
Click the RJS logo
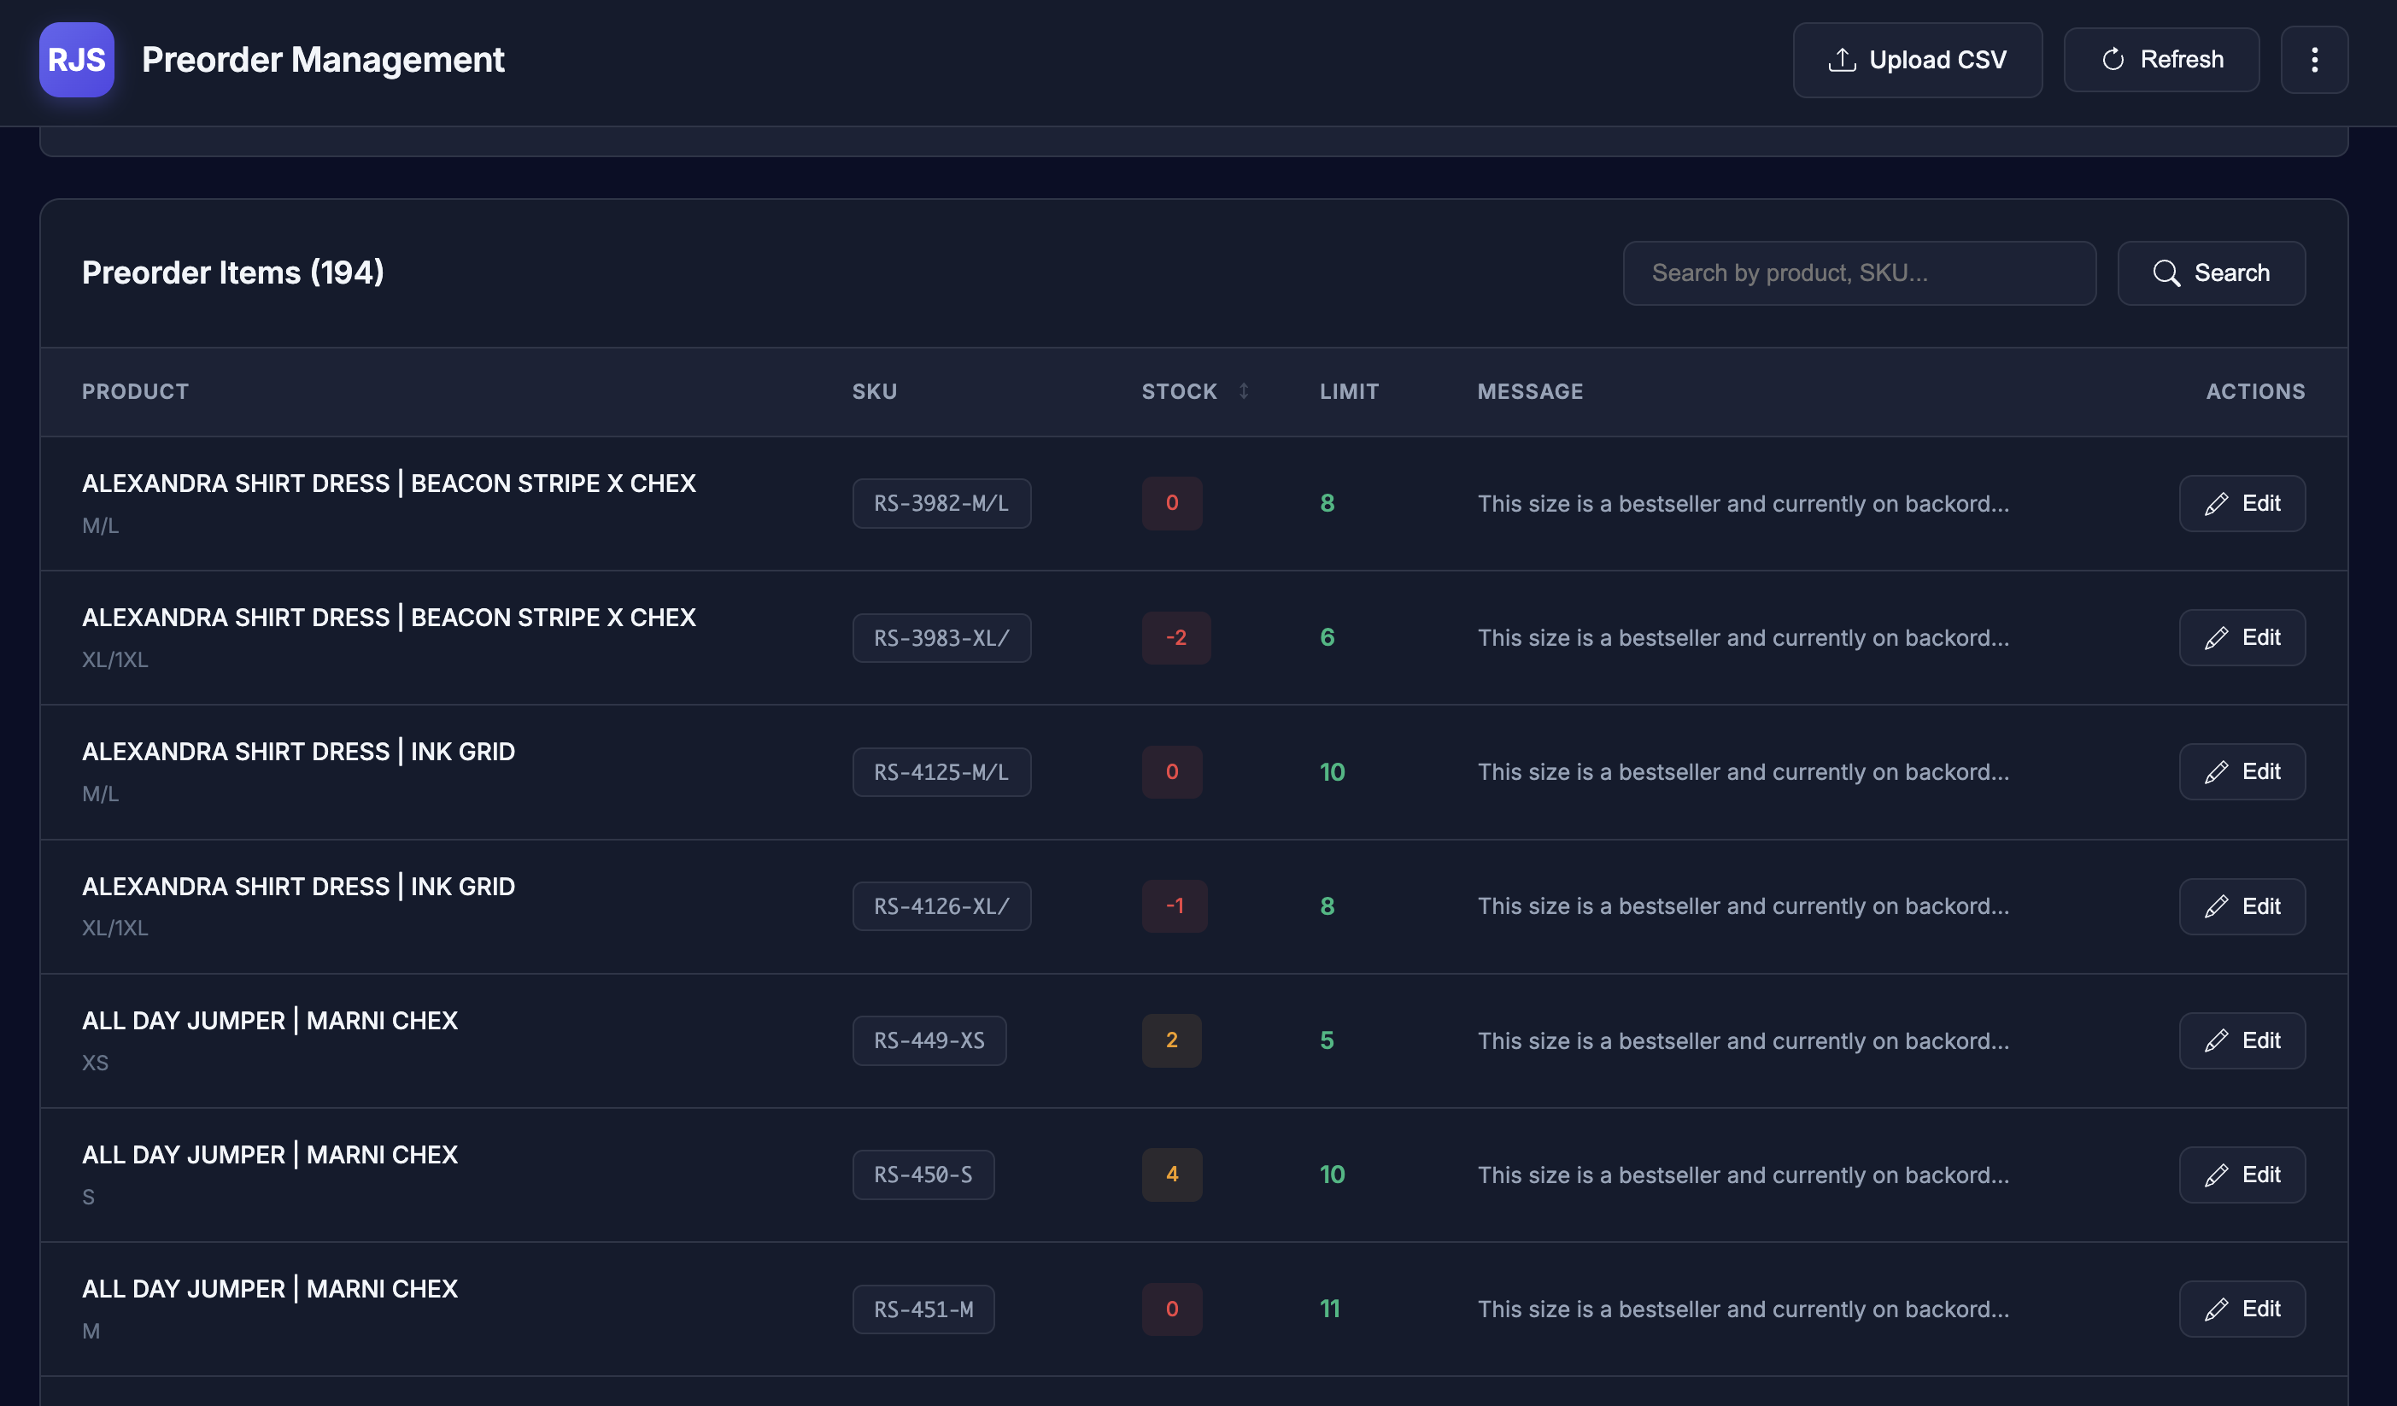tap(76, 60)
